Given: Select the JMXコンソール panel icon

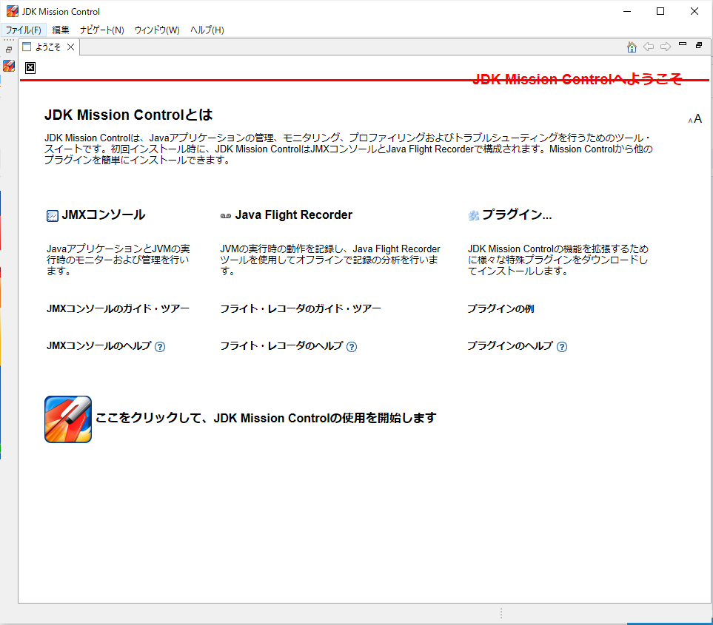Looking at the screenshot, I should [x=52, y=214].
